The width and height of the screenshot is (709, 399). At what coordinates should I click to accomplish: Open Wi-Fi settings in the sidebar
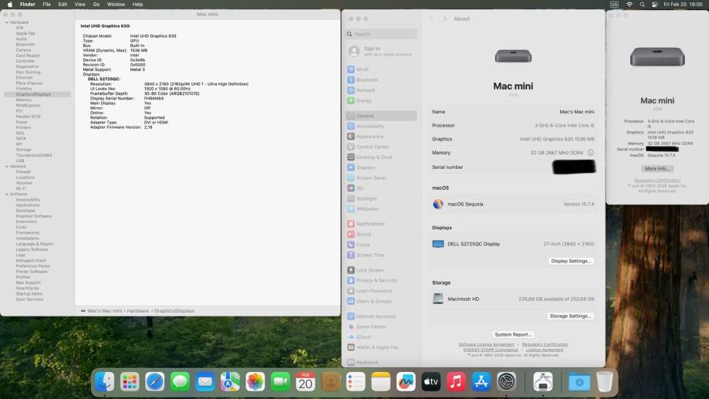click(x=362, y=69)
